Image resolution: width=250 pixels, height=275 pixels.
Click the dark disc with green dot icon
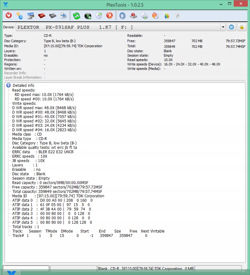[x=88, y=15]
